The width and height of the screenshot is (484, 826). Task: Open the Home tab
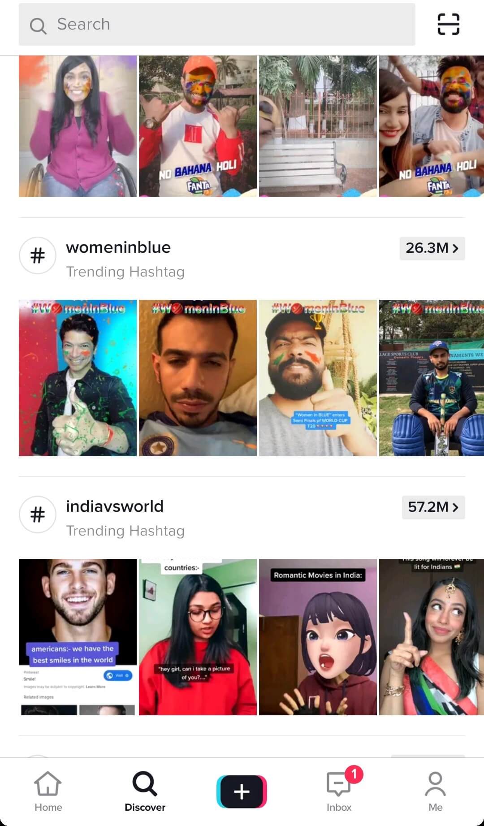pos(48,791)
